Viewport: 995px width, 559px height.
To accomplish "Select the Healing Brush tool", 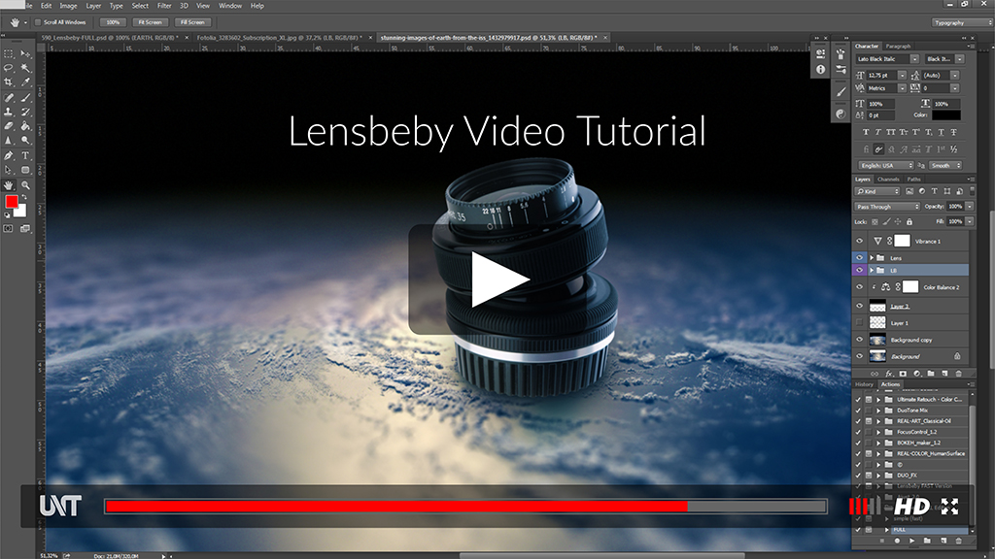I will click(8, 98).
